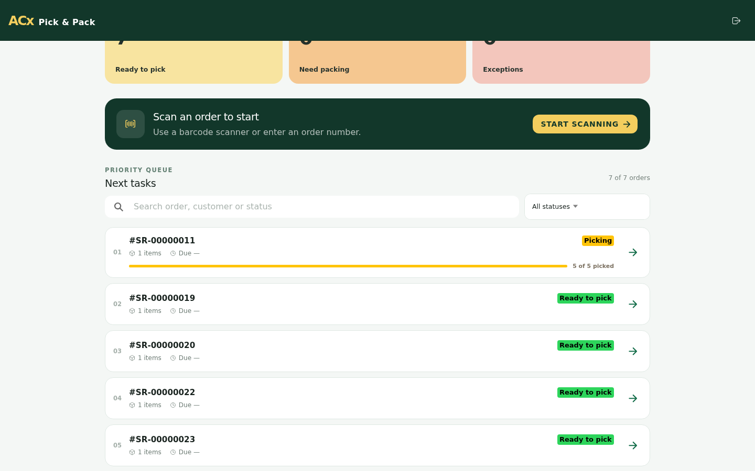
Task: Open order #SR-00000023 via its arrow
Action: tap(633, 445)
